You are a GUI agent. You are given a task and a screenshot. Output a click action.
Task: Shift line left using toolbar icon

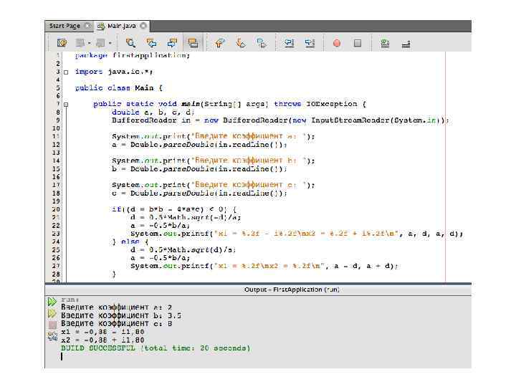point(289,43)
